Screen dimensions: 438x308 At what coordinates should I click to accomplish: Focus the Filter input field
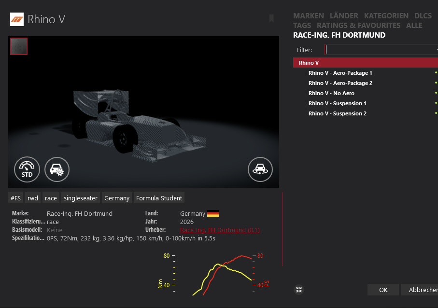click(x=381, y=50)
